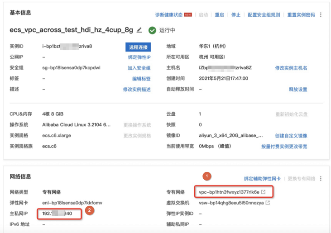Select ENI eni-bp18lsensa0dp7kkfomv text

[x=72, y=203]
